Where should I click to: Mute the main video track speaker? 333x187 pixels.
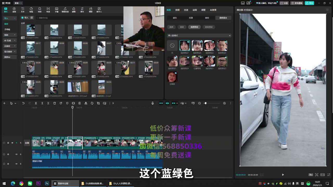pyautogui.click(x=16, y=143)
